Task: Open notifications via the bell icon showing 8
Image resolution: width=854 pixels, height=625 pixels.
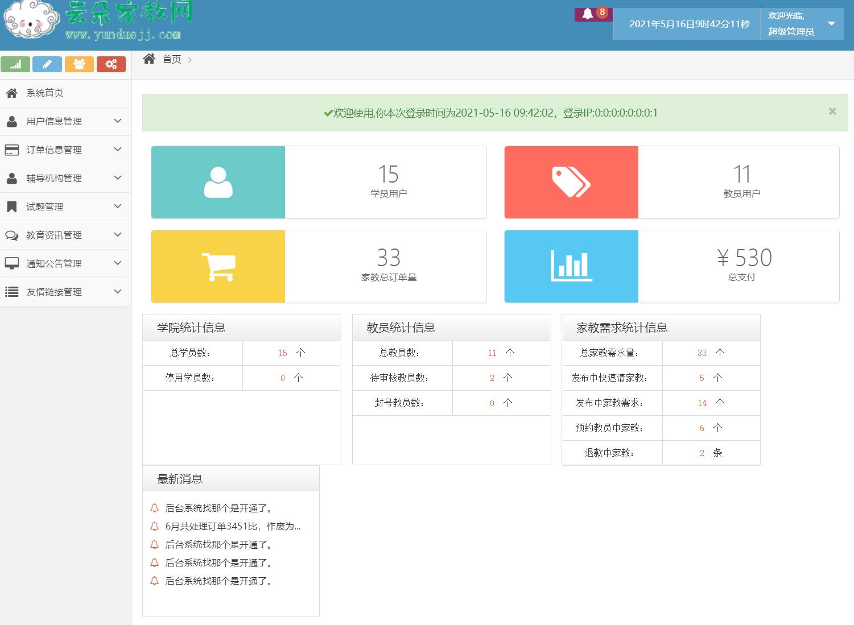Action: point(589,13)
